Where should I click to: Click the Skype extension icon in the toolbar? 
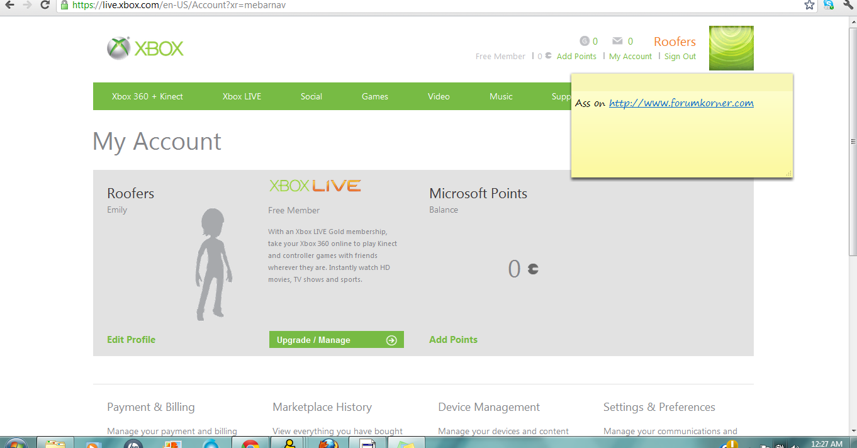tap(829, 4)
